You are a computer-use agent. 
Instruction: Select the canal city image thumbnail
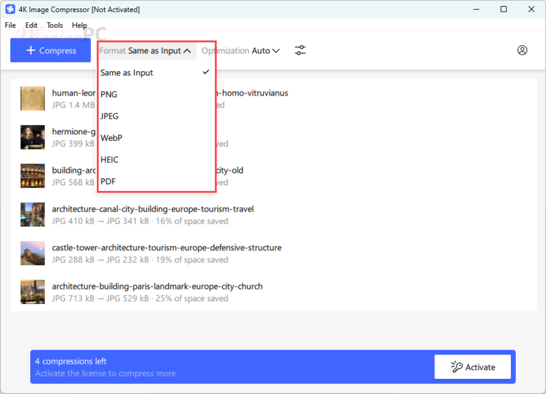tap(33, 215)
